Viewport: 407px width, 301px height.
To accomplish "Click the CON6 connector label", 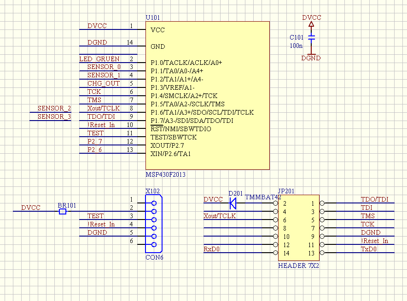I will (154, 257).
